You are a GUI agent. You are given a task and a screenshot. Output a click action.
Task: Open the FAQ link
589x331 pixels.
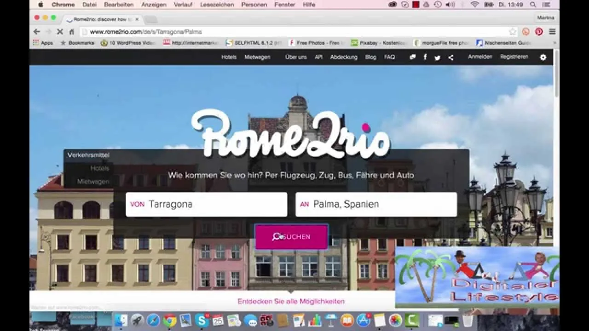pos(389,57)
